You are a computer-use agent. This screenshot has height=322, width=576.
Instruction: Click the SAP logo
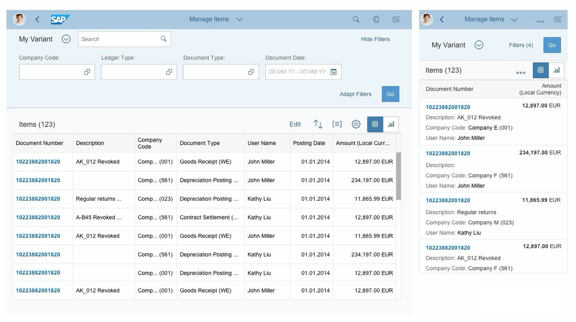[60, 19]
